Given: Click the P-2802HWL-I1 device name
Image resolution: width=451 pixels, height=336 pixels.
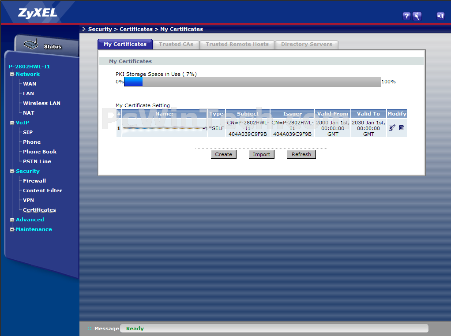Looking at the screenshot, I should coord(29,67).
